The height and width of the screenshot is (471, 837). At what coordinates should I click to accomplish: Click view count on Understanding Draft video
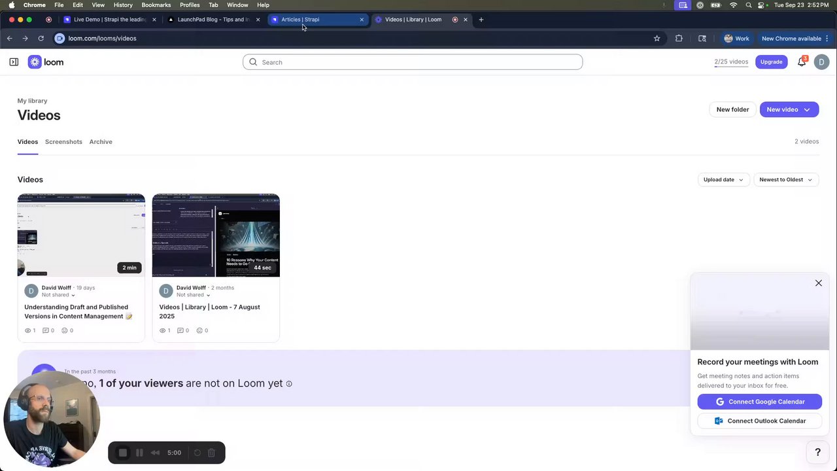(x=30, y=331)
